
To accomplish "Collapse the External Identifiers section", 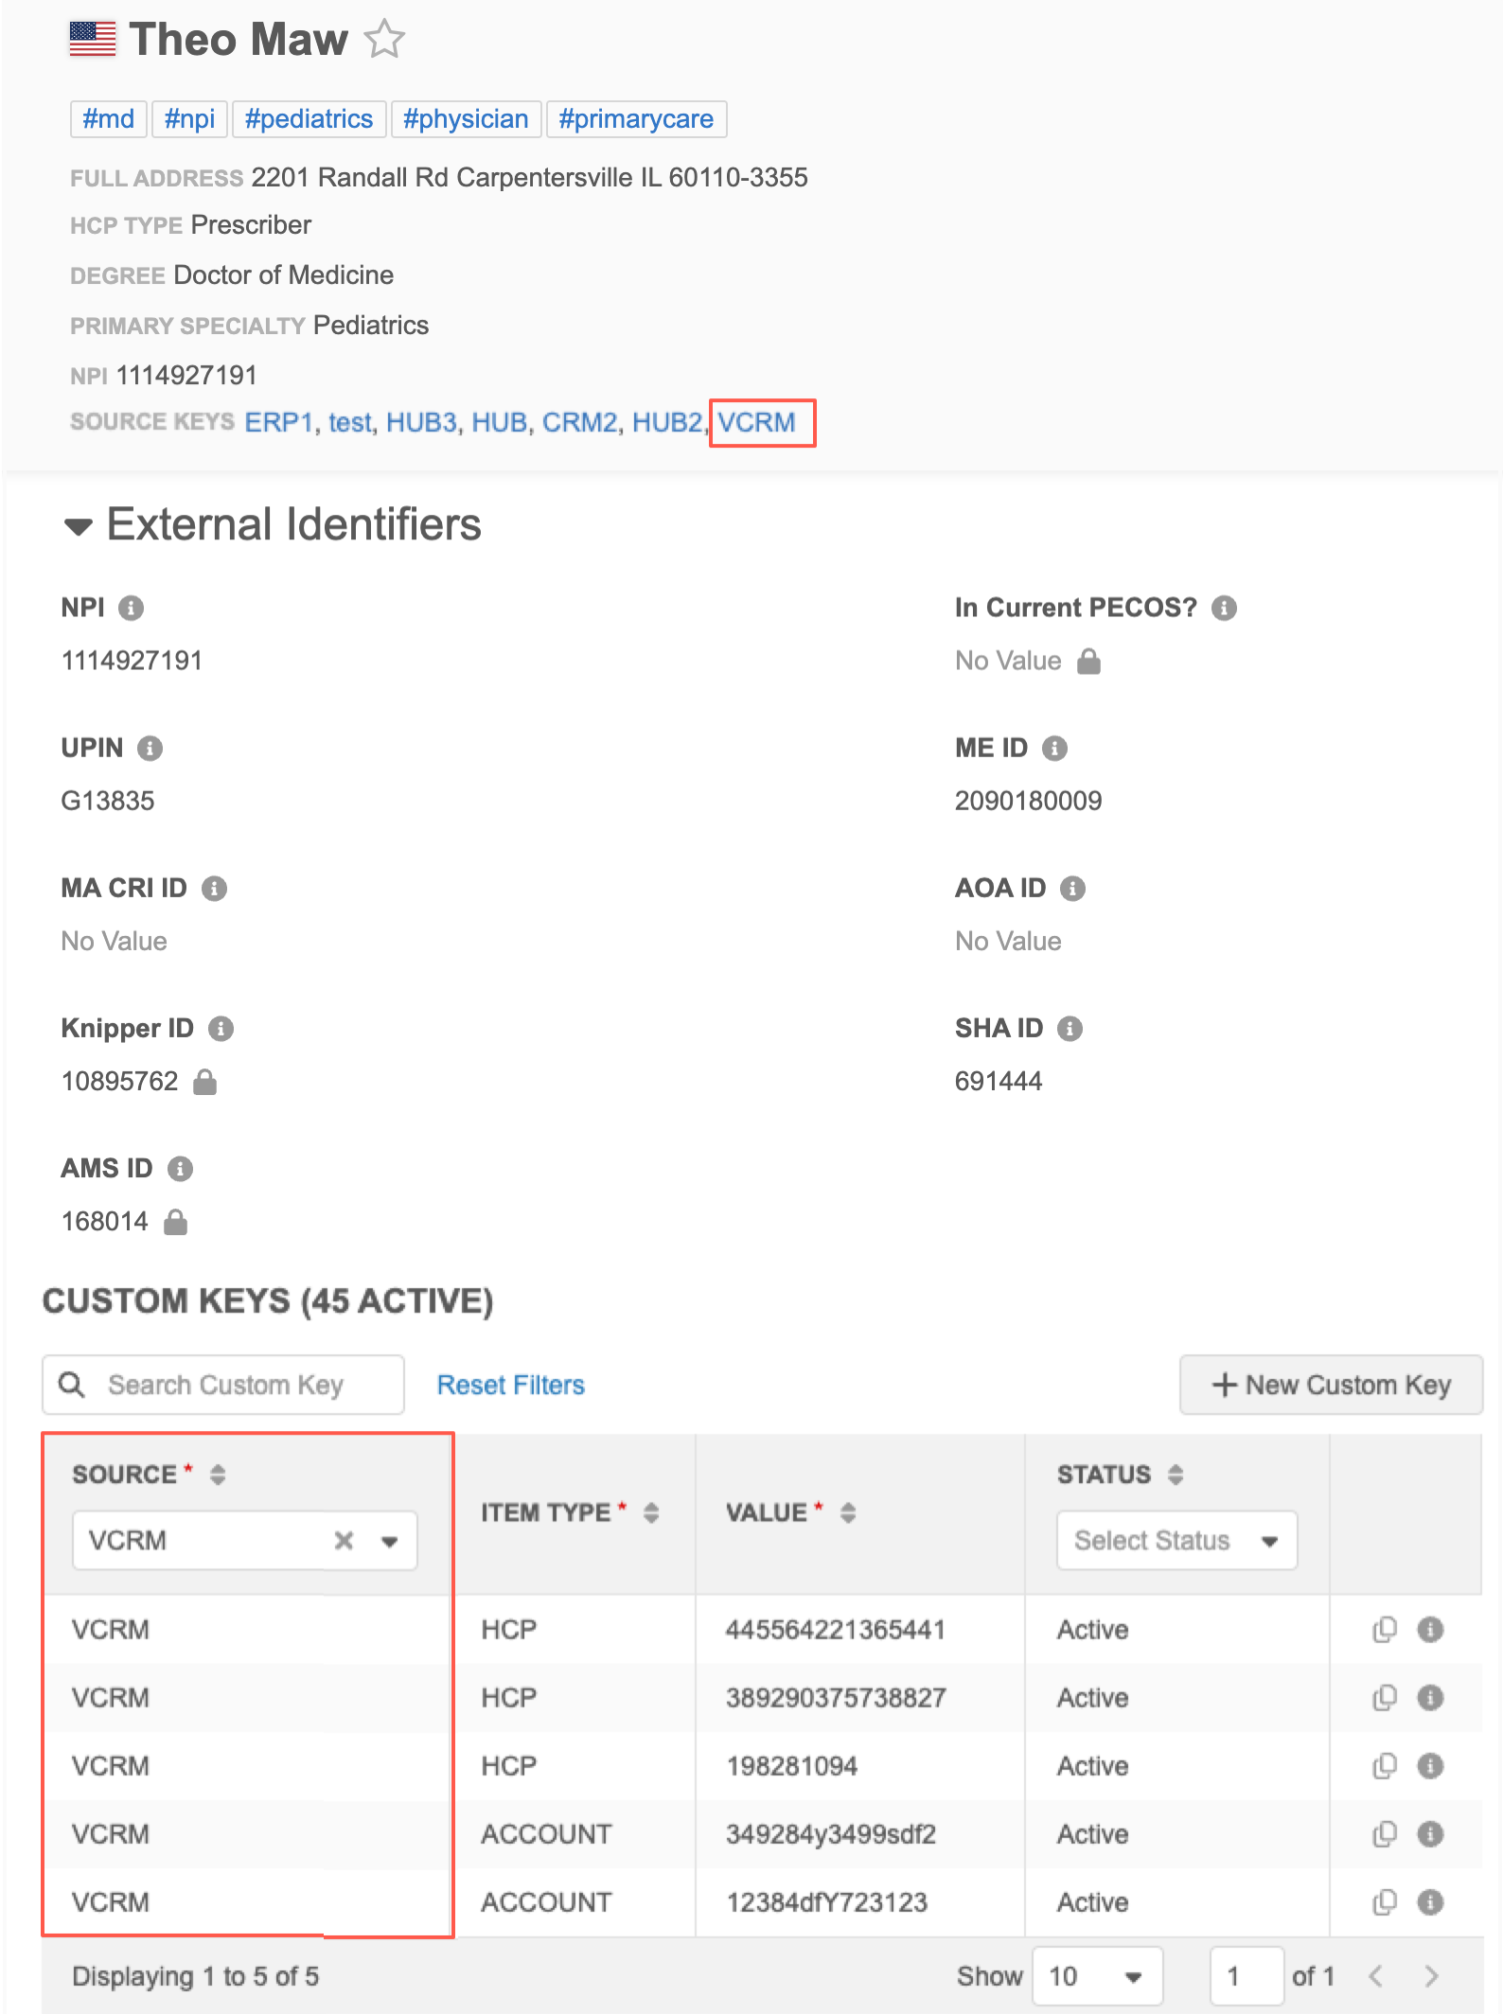I will click(x=78, y=526).
